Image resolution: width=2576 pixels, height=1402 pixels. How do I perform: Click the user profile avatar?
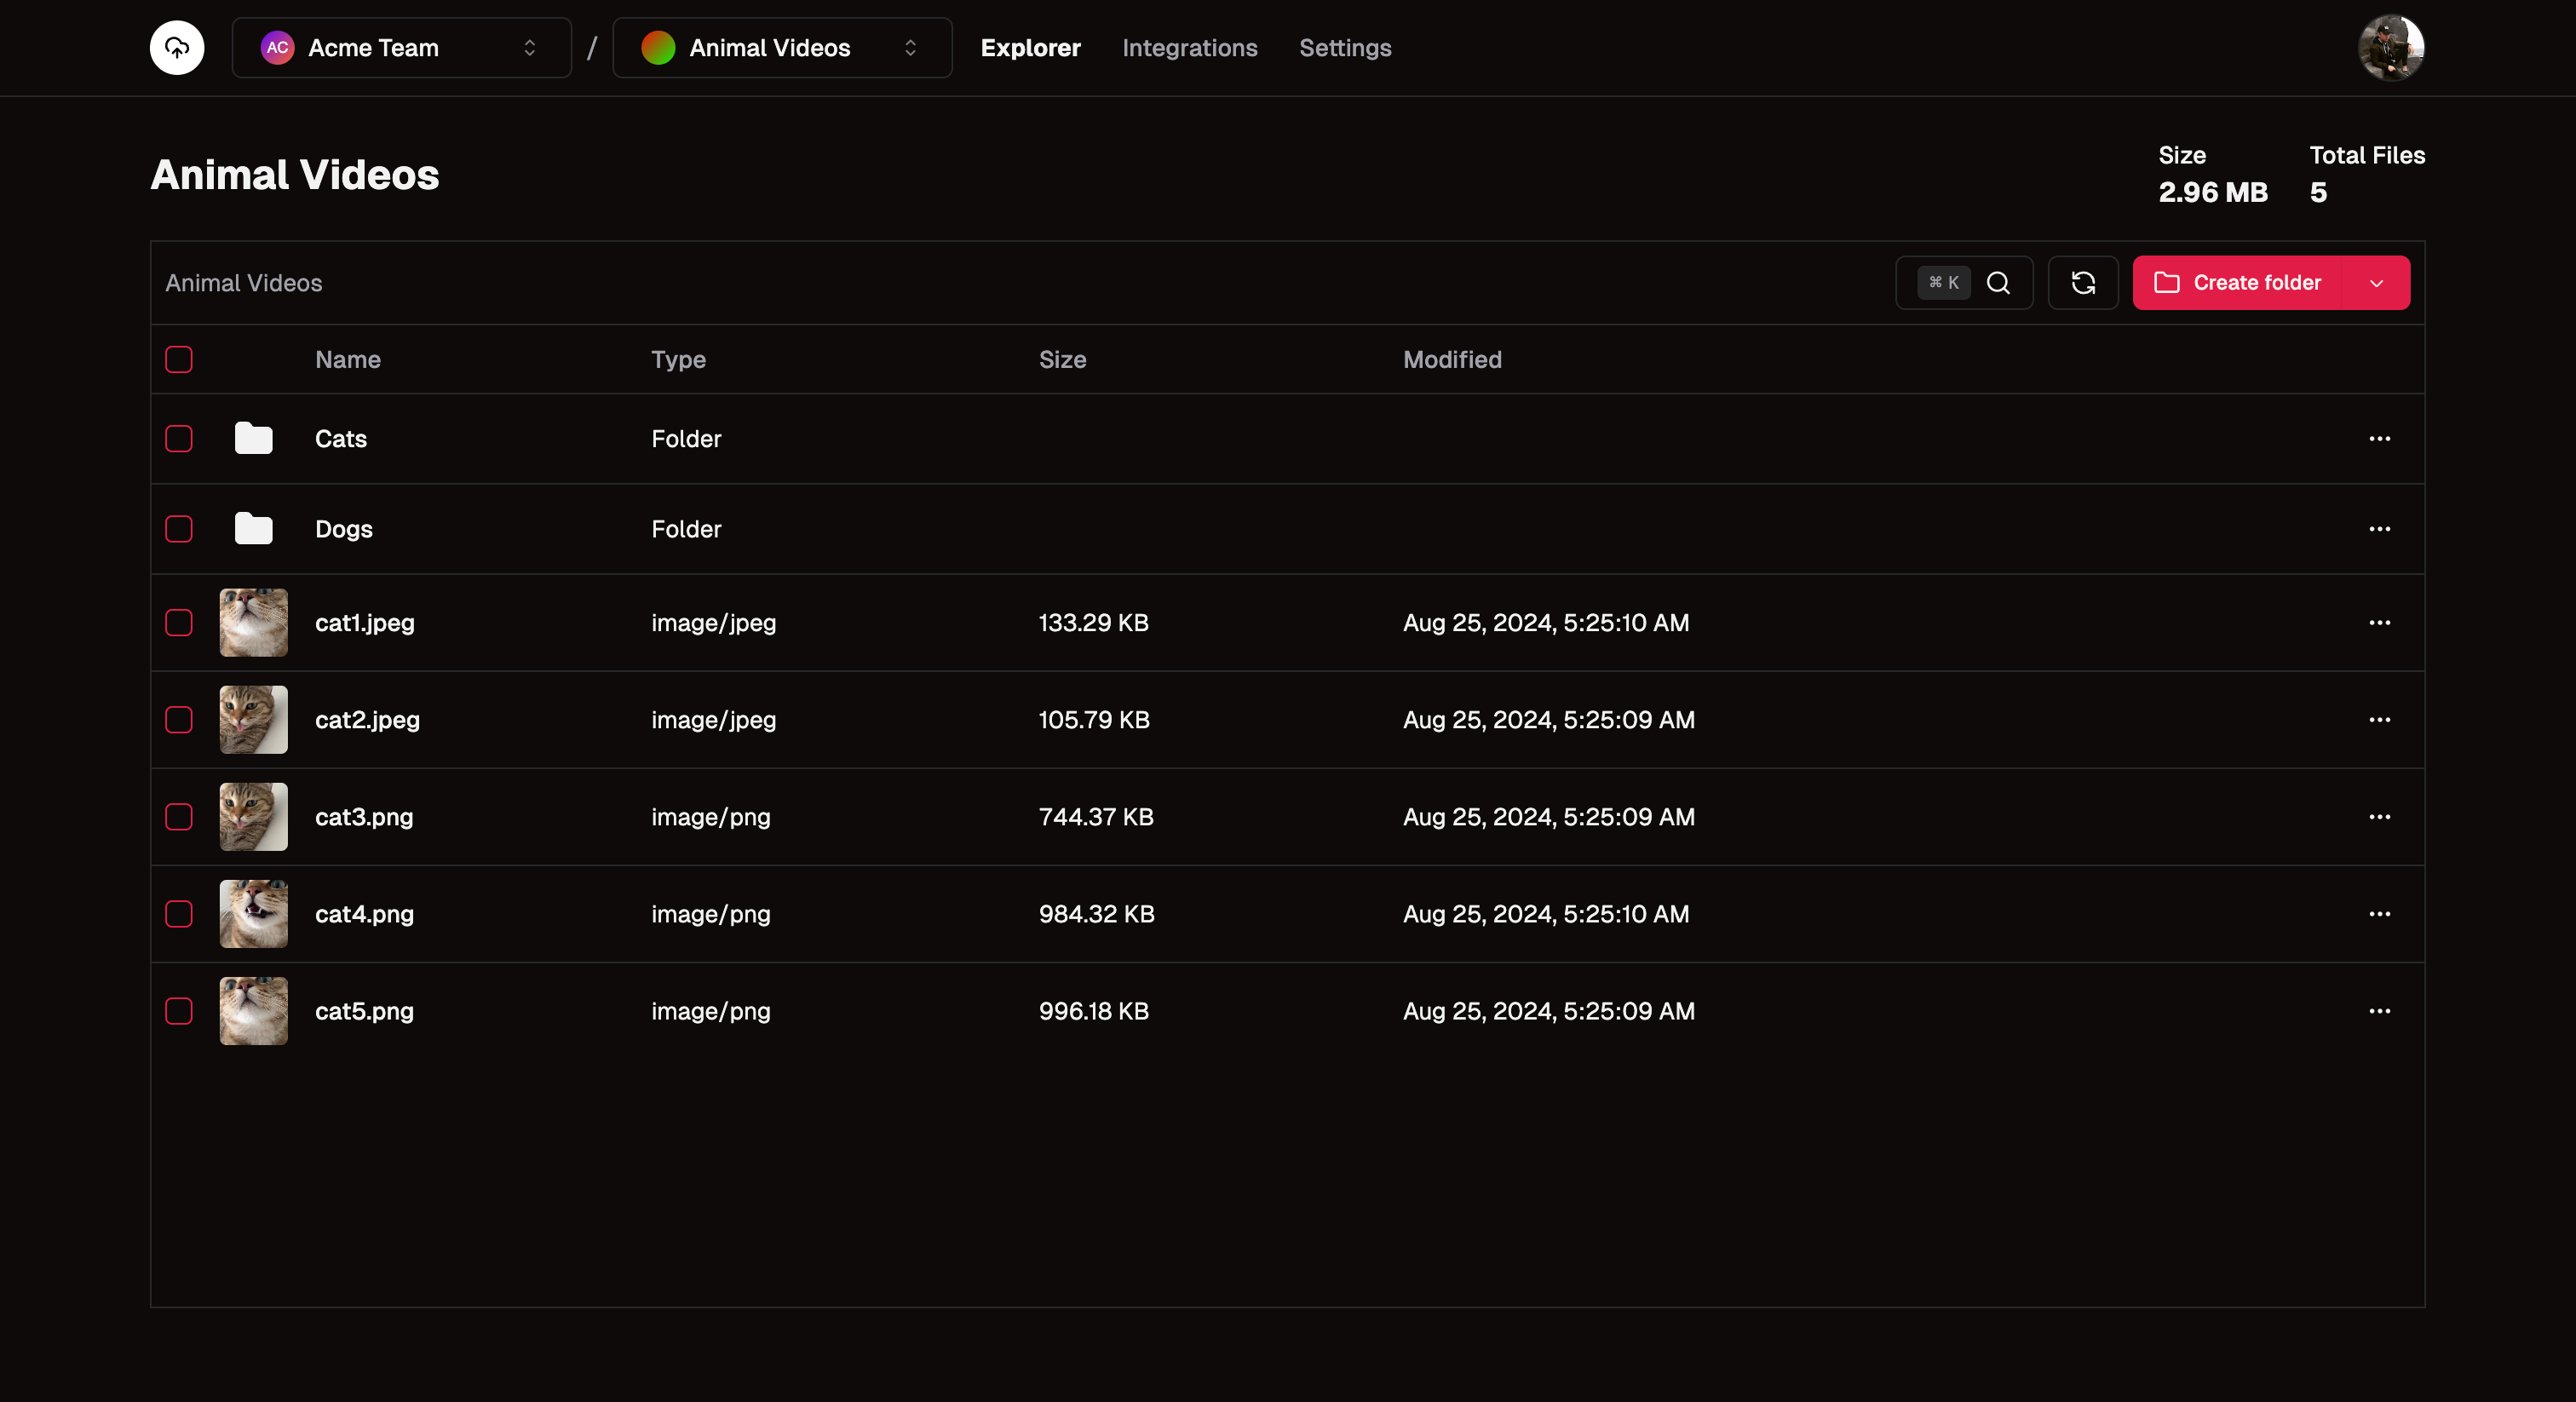tap(2390, 47)
